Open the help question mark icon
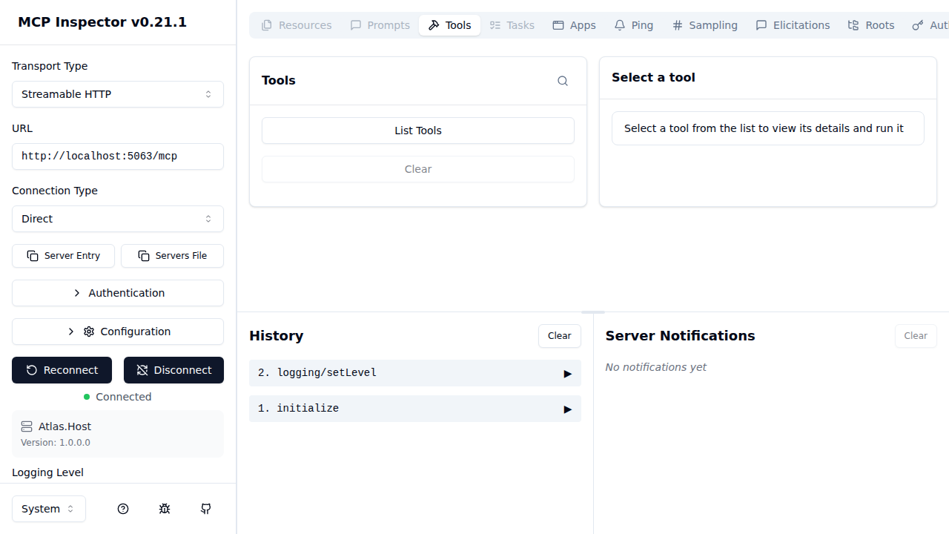 (x=123, y=509)
